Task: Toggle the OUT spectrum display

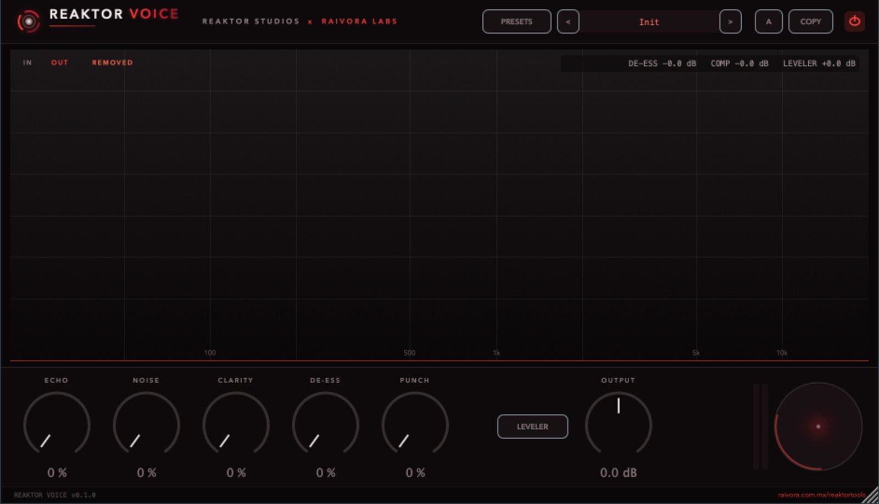Action: coord(59,63)
